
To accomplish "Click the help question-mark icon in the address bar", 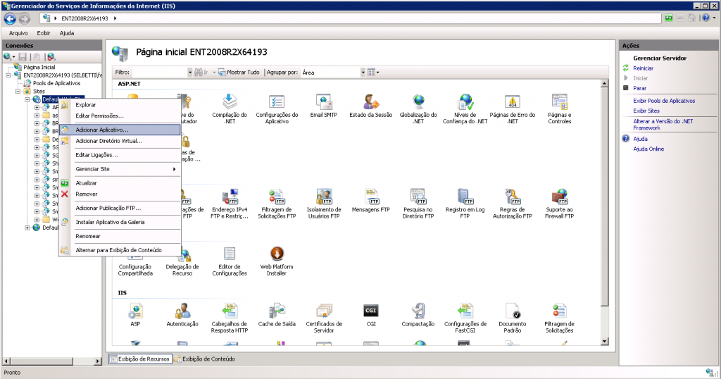I will (x=706, y=18).
